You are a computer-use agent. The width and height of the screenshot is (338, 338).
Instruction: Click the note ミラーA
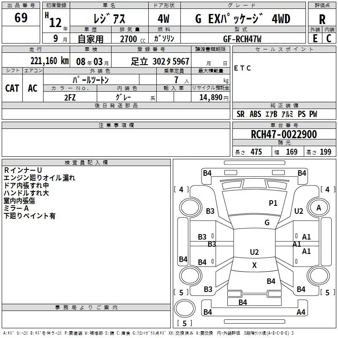pyautogui.click(x=16, y=208)
